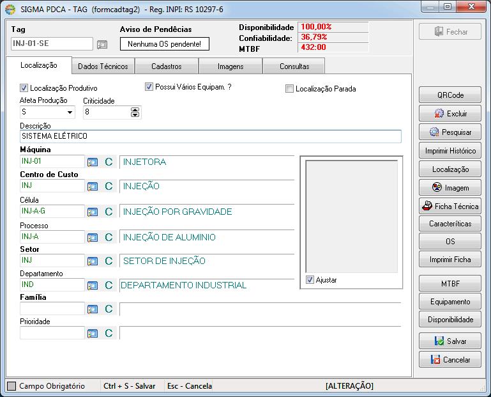This screenshot has height=397, width=491.
Task: Open Família search card icon
Action: pos(93,309)
